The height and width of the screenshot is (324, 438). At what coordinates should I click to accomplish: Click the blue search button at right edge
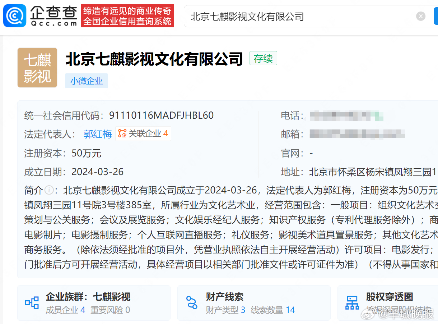click(x=436, y=16)
